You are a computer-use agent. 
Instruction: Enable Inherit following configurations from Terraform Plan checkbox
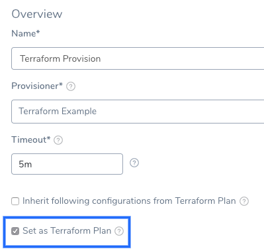15,201
